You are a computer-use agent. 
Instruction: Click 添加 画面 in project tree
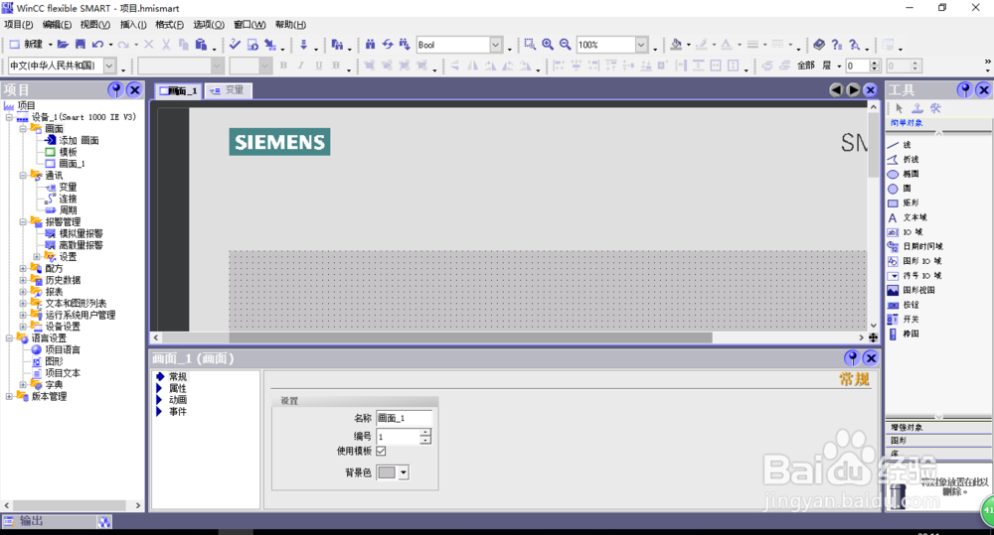pyautogui.click(x=79, y=141)
